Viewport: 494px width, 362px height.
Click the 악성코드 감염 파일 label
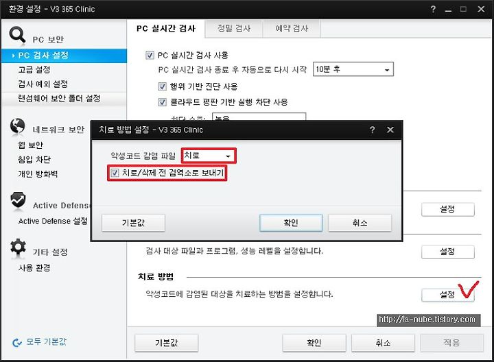coord(143,156)
